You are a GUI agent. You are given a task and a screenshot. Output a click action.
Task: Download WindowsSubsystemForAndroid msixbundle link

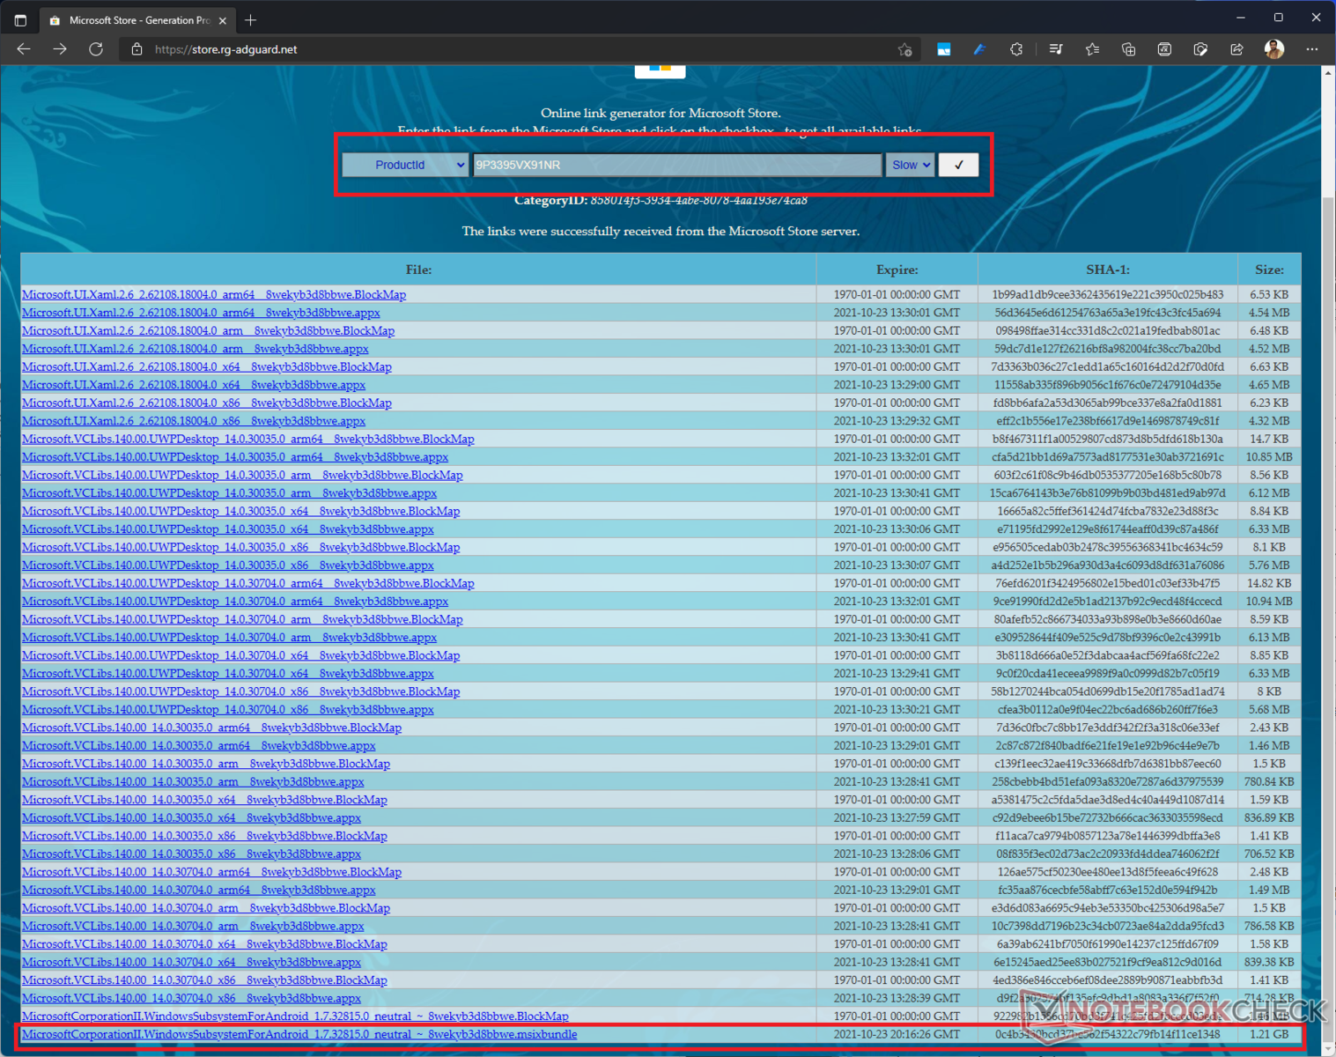point(299,1035)
